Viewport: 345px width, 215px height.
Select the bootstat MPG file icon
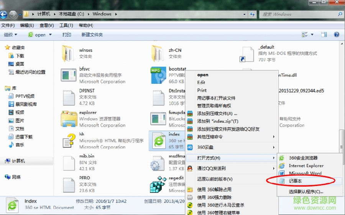pos(158,75)
